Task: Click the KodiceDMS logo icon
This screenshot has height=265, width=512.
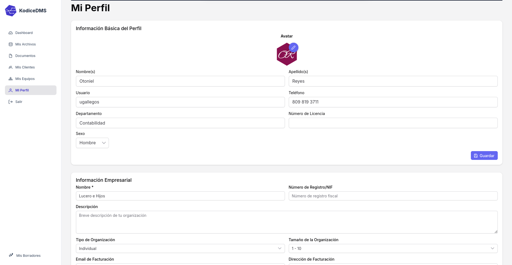Action: [11, 11]
